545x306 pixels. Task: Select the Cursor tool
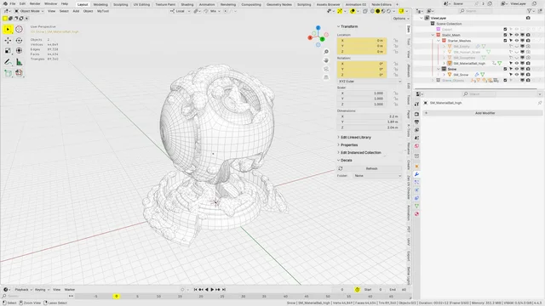point(19,30)
